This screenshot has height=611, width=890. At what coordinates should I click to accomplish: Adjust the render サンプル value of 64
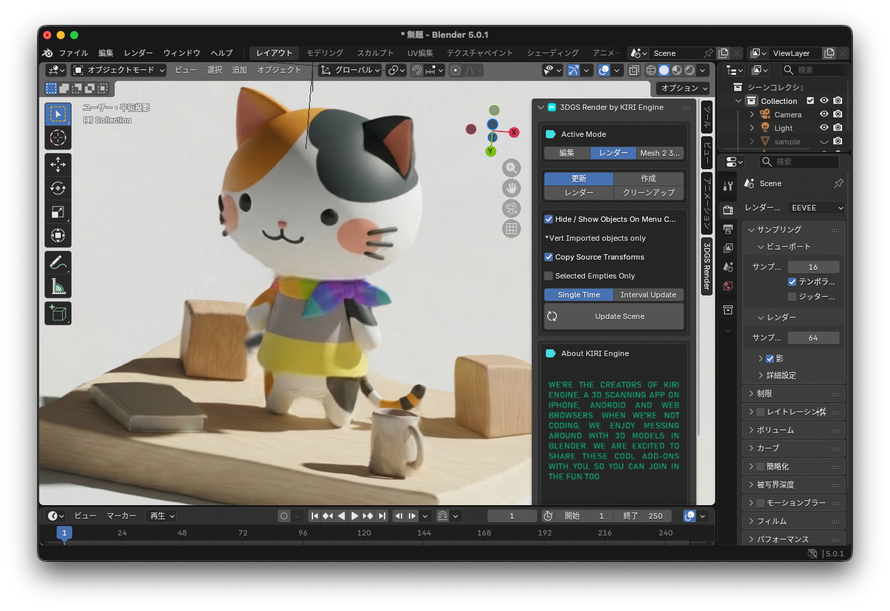click(814, 337)
